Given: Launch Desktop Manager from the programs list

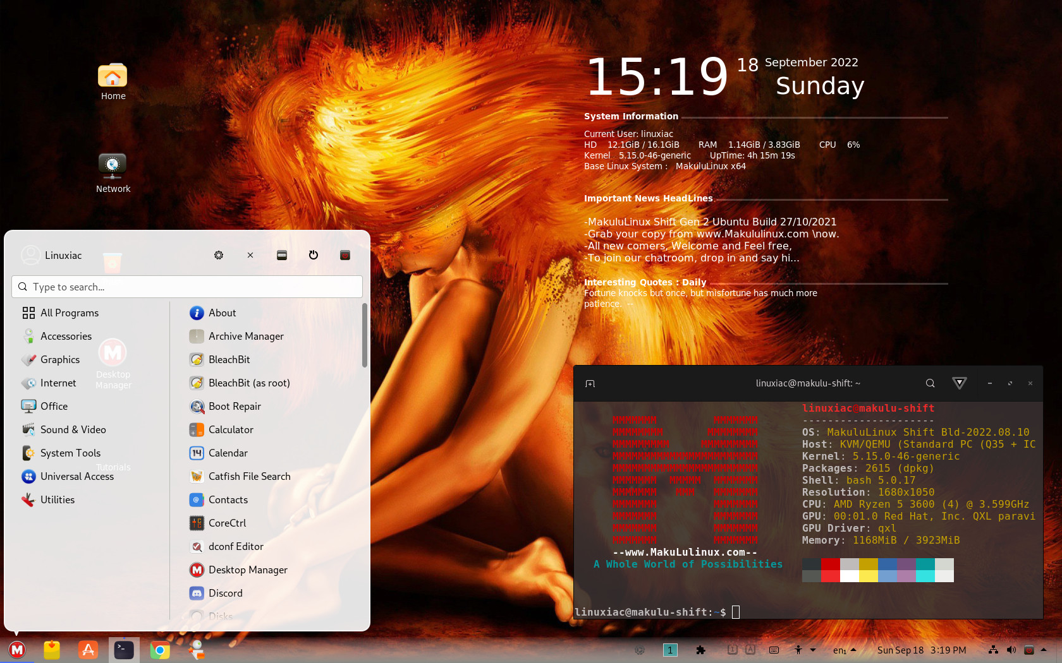Looking at the screenshot, I should [272, 570].
